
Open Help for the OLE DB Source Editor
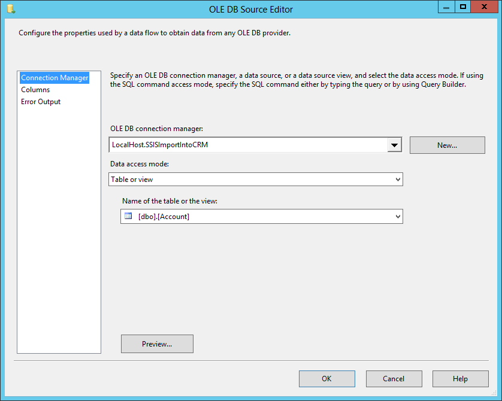coord(460,378)
